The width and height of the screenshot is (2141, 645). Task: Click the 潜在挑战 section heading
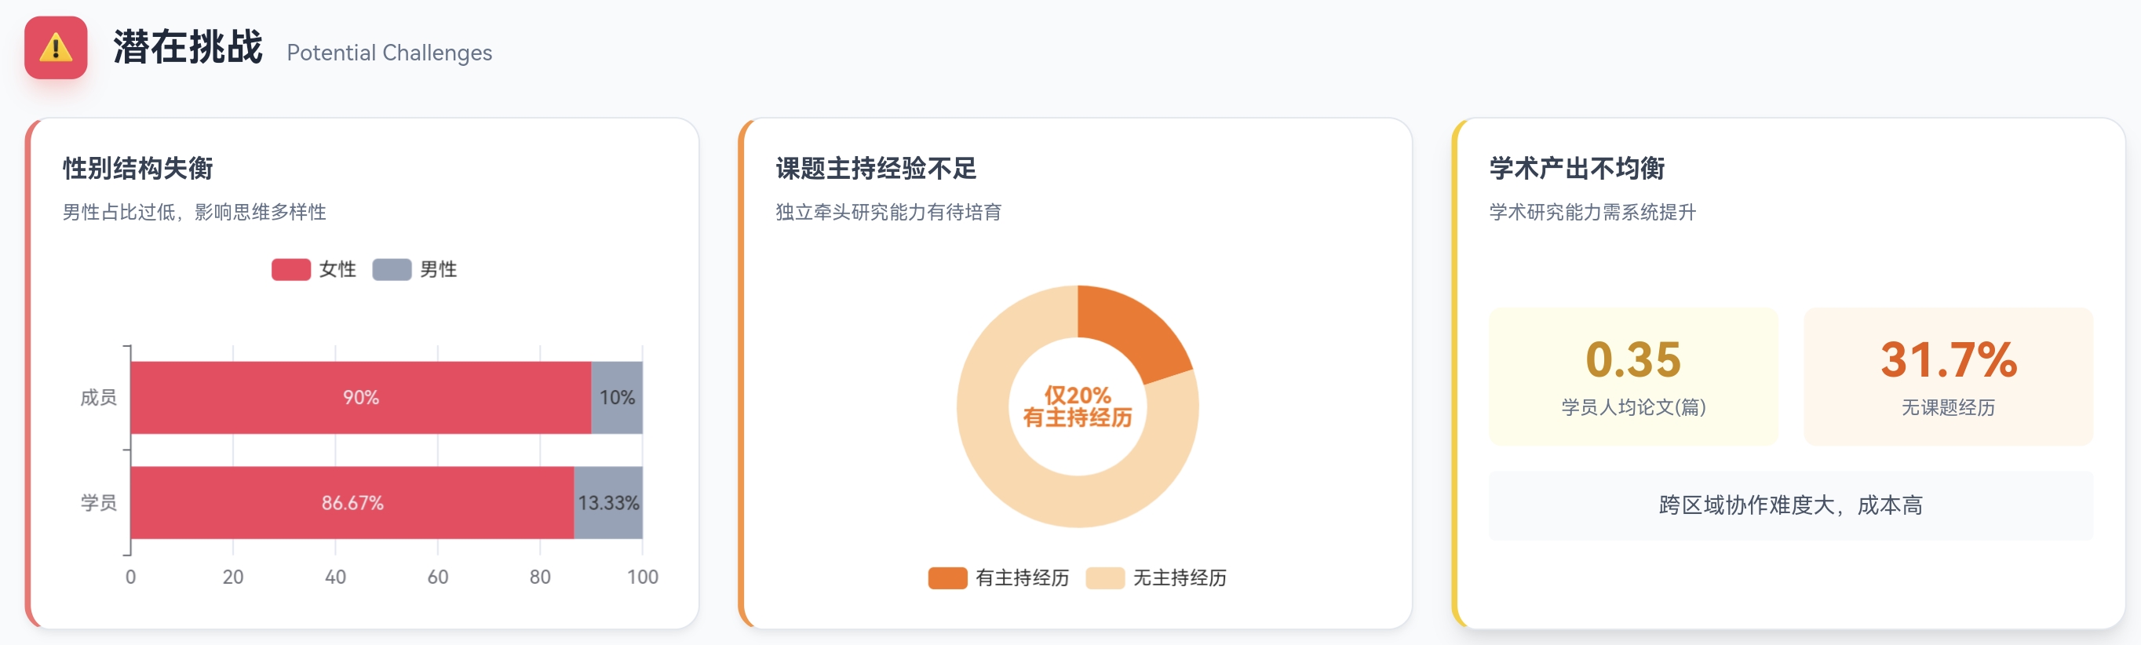[x=188, y=47]
